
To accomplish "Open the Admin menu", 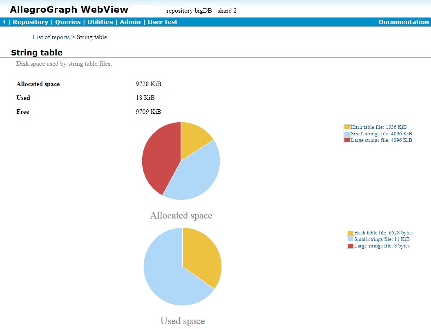I will point(130,22).
